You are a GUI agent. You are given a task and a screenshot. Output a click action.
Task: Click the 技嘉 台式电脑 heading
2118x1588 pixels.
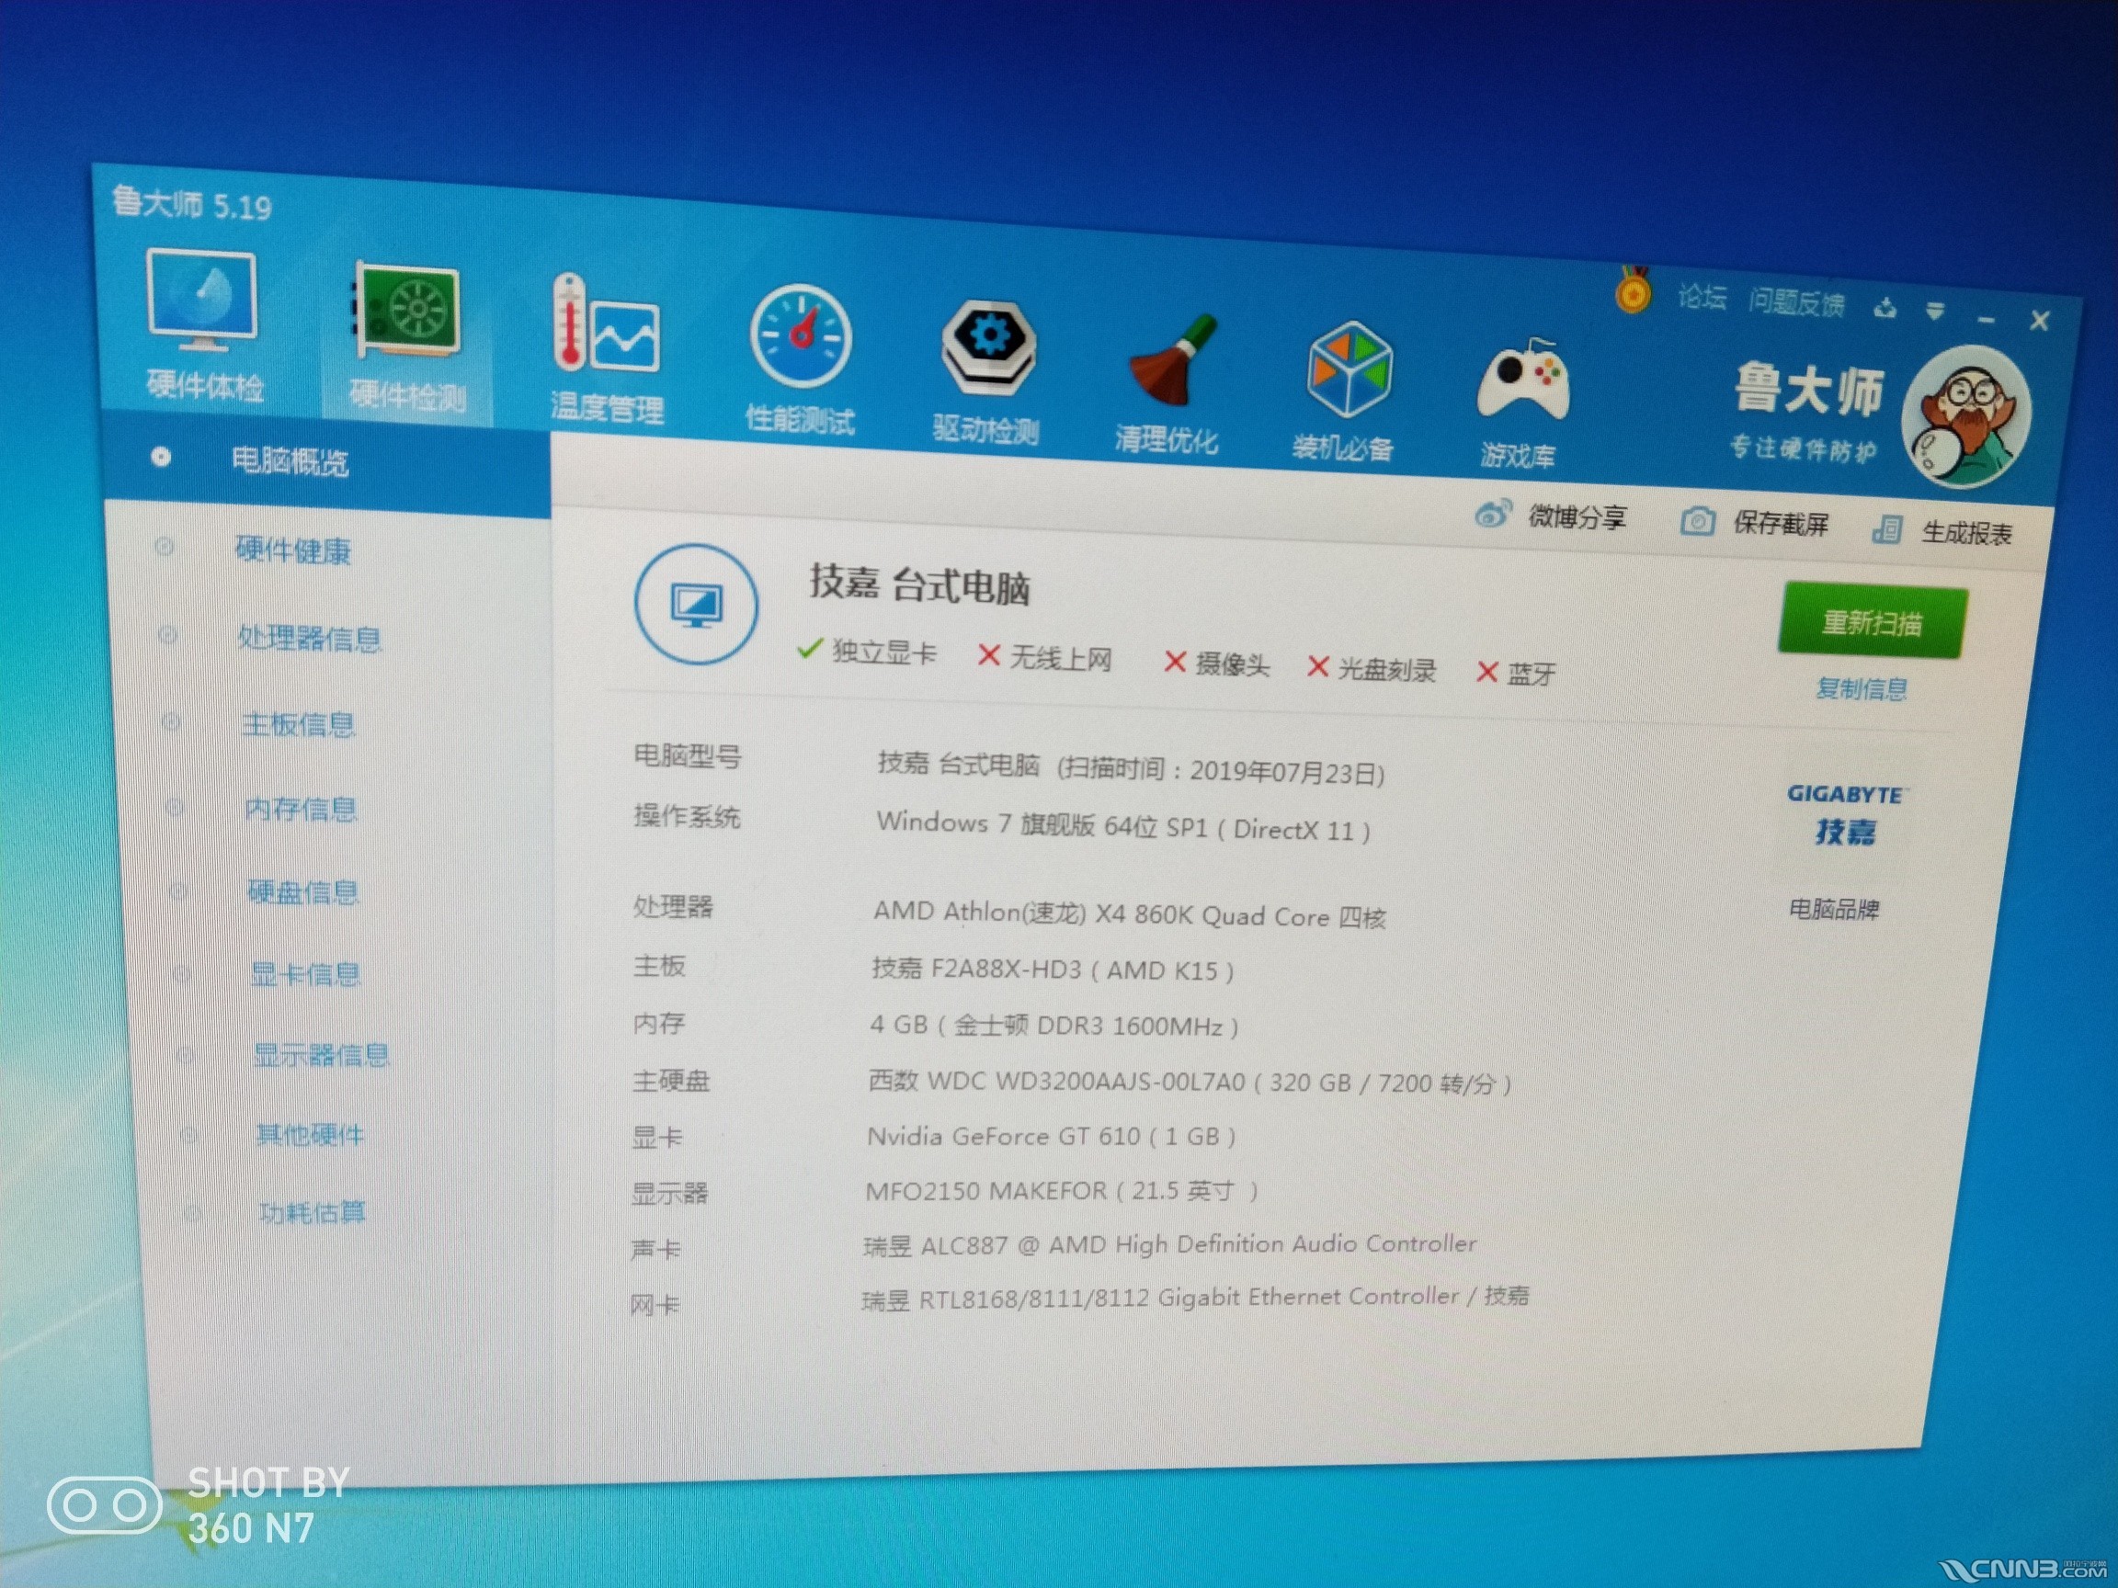pos(919,584)
